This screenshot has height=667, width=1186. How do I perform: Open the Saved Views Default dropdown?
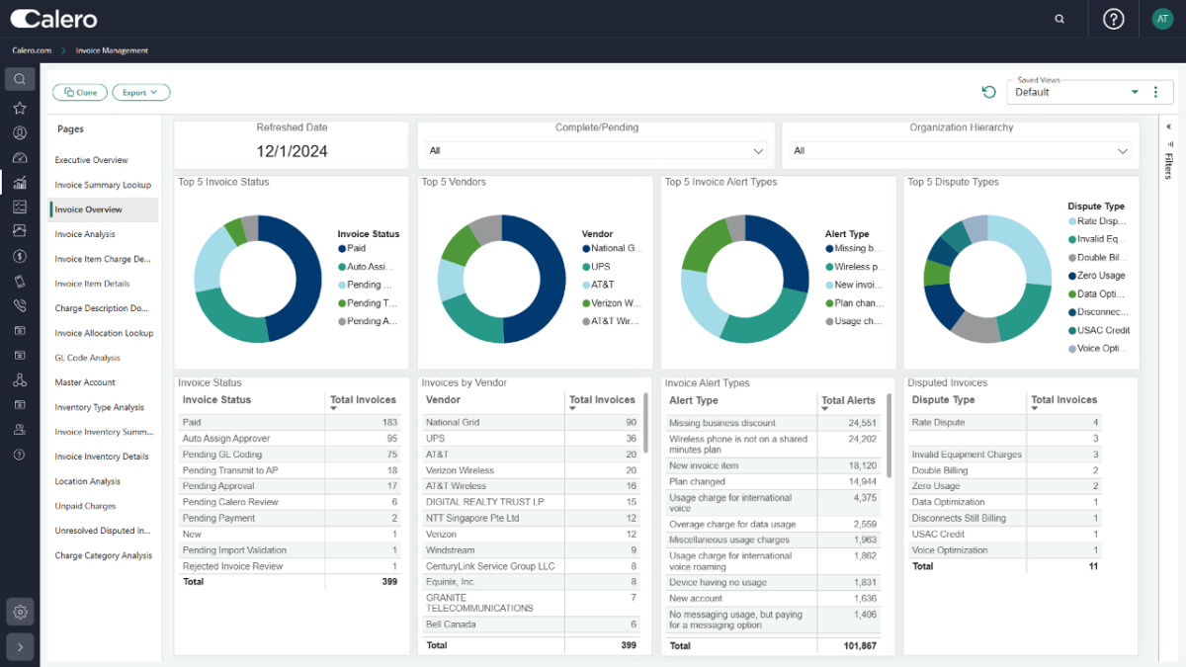click(1077, 92)
